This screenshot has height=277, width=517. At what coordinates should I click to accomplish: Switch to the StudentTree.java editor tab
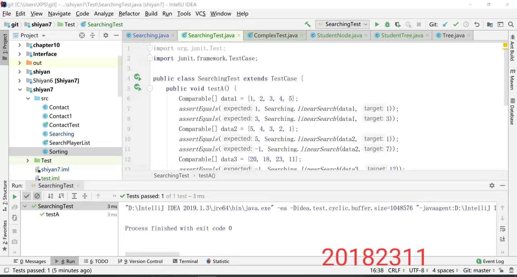pos(402,35)
